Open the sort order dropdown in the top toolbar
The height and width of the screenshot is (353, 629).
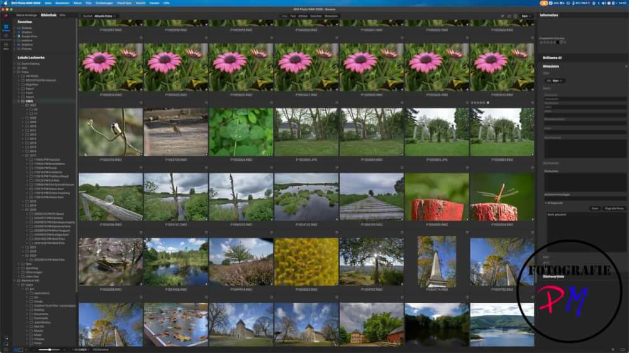pyautogui.click(x=526, y=16)
